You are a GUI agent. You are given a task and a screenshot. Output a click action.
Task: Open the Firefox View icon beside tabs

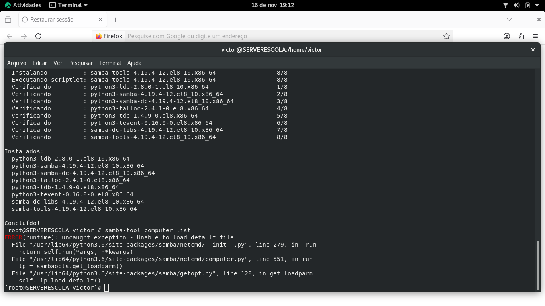click(x=8, y=20)
